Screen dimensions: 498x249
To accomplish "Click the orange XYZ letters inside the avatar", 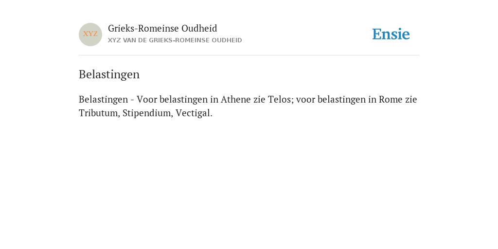I will pos(90,34).
